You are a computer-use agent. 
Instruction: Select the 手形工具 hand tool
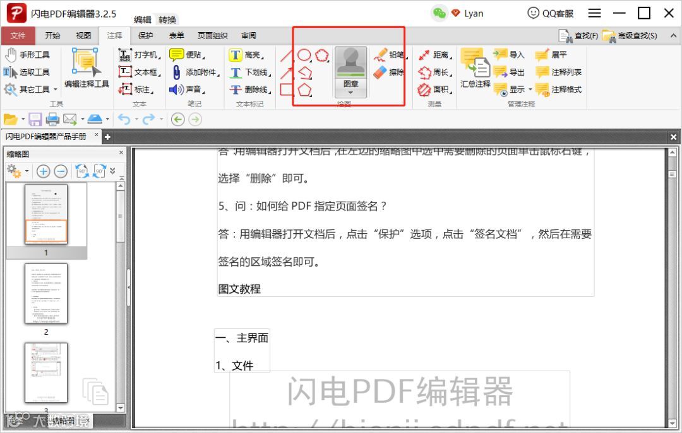[x=27, y=55]
